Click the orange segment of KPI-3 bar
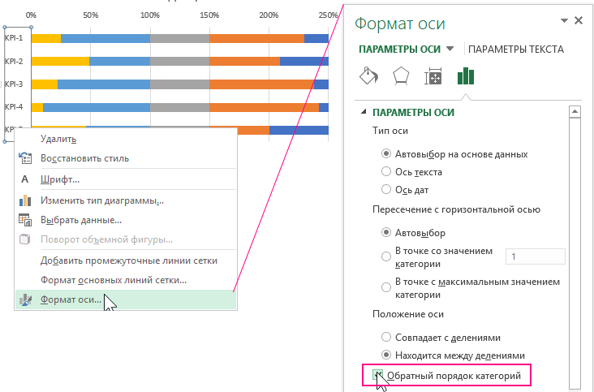Image resolution: width=594 pixels, height=392 pixels. [261, 84]
